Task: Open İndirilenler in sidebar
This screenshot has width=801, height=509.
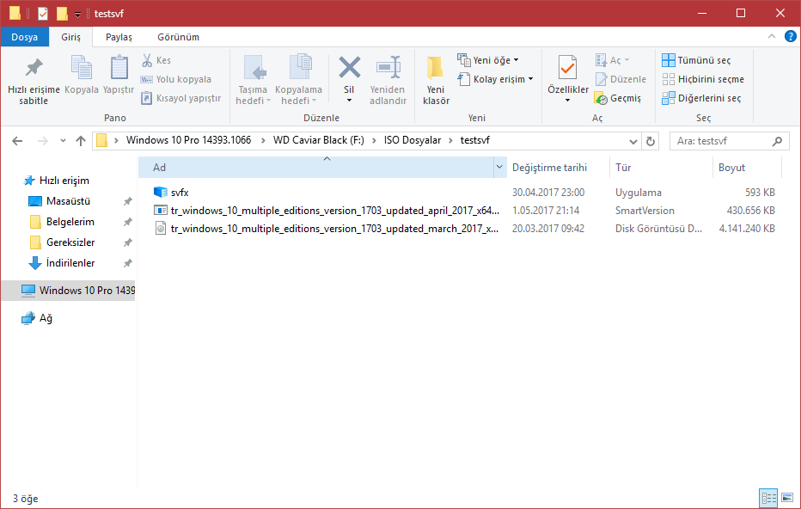Action: tap(70, 263)
